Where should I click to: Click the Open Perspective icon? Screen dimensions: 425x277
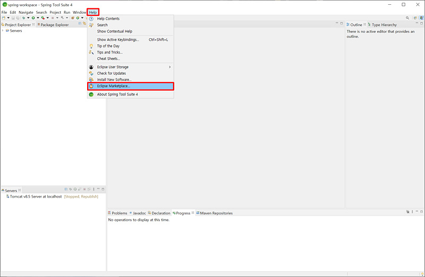(x=415, y=18)
